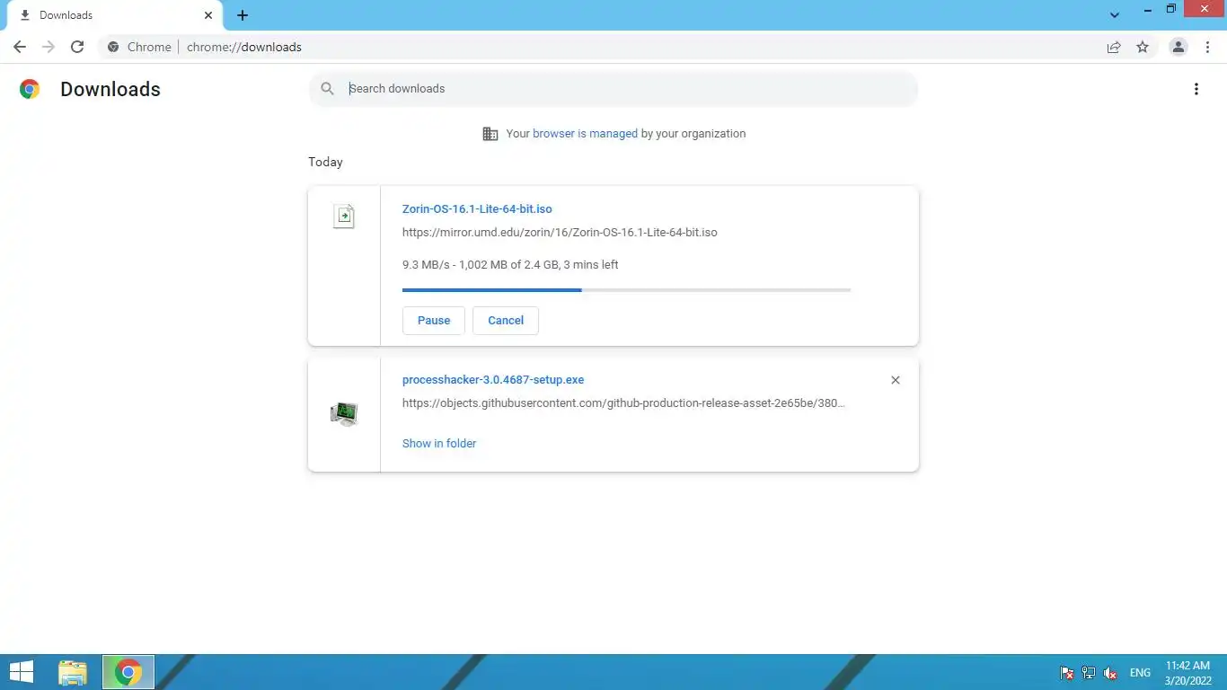Click the download speed status text
1227x690 pixels.
pos(510,265)
